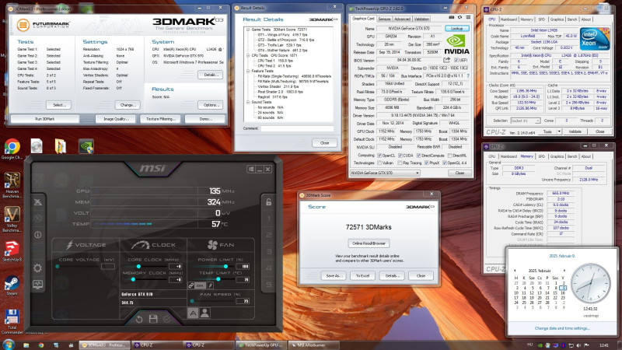Click the Run 3DMark button

[45, 119]
